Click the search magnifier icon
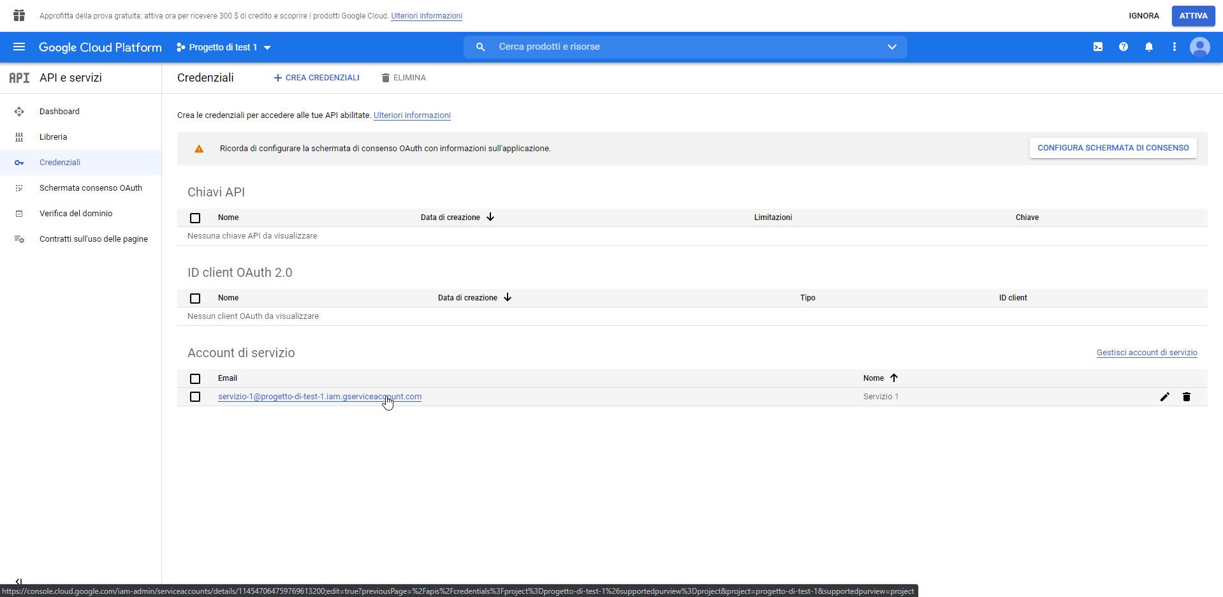 pyautogui.click(x=481, y=47)
